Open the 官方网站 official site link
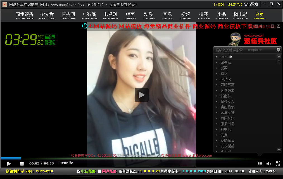This screenshot has width=283, height=179. [x=251, y=4]
